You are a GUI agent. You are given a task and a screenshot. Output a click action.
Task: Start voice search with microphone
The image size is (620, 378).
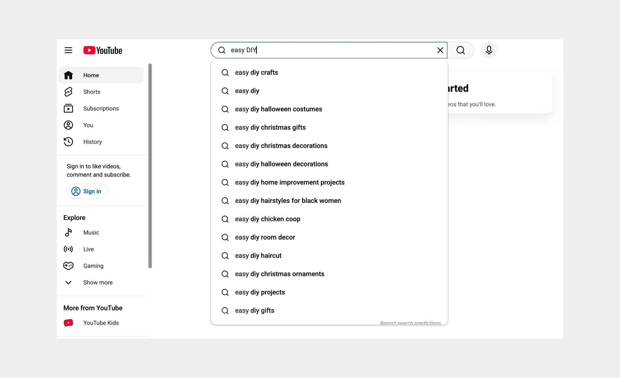coord(489,50)
